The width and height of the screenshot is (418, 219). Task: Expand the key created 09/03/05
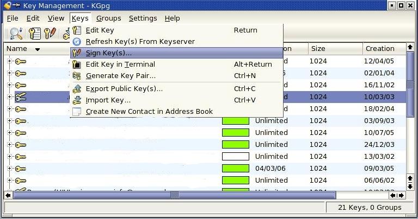[x=9, y=169]
